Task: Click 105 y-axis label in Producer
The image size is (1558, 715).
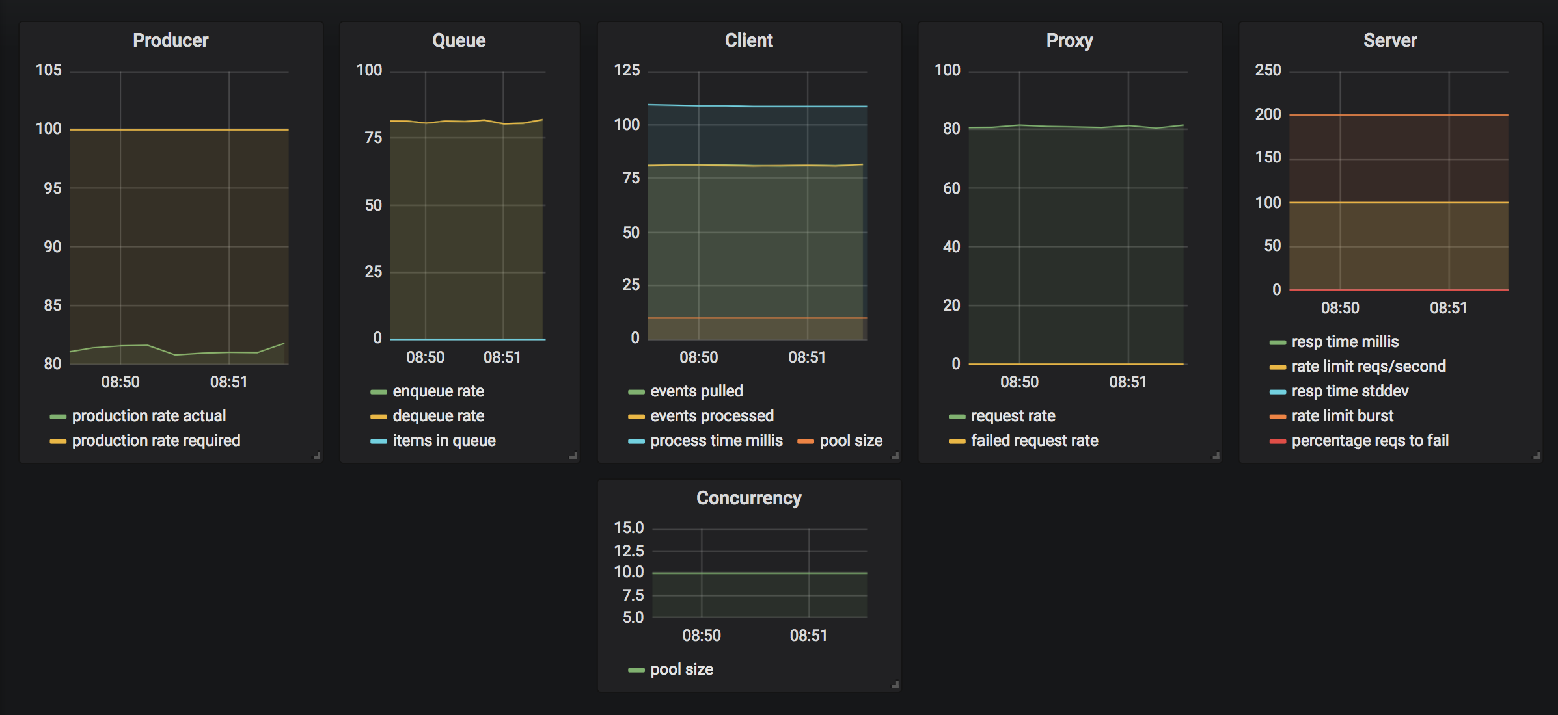Action: (49, 70)
